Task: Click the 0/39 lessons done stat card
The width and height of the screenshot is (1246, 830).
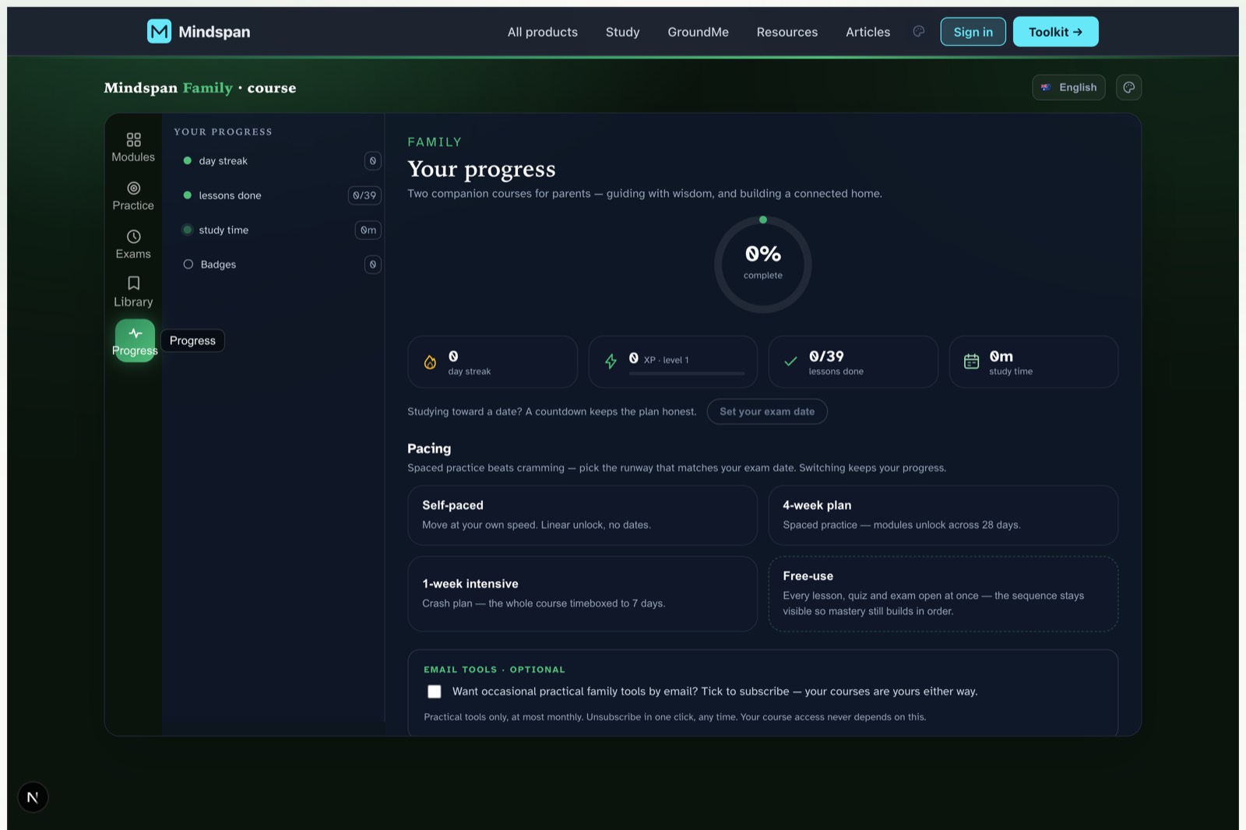Action: click(x=854, y=361)
